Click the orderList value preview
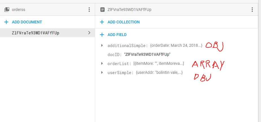The width and height of the screenshot is (261, 122). click(159, 63)
